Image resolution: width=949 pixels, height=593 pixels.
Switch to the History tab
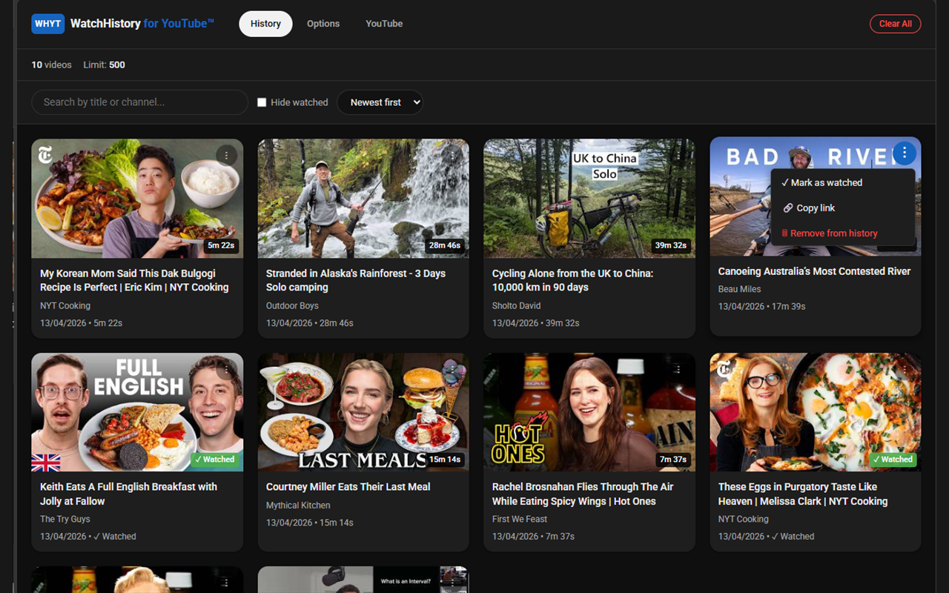click(x=265, y=24)
